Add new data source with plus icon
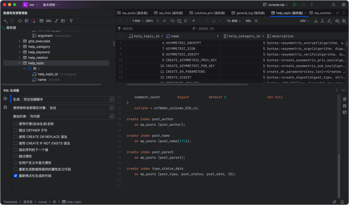Viewport: 349px width, 205px height. (x=5, y=21)
